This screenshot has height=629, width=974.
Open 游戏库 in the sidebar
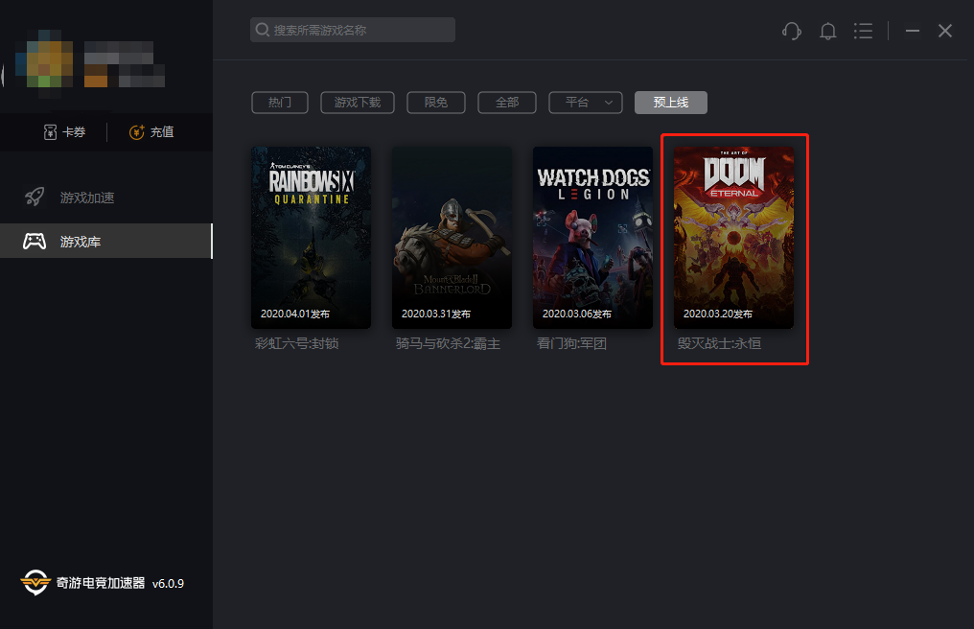(x=106, y=242)
